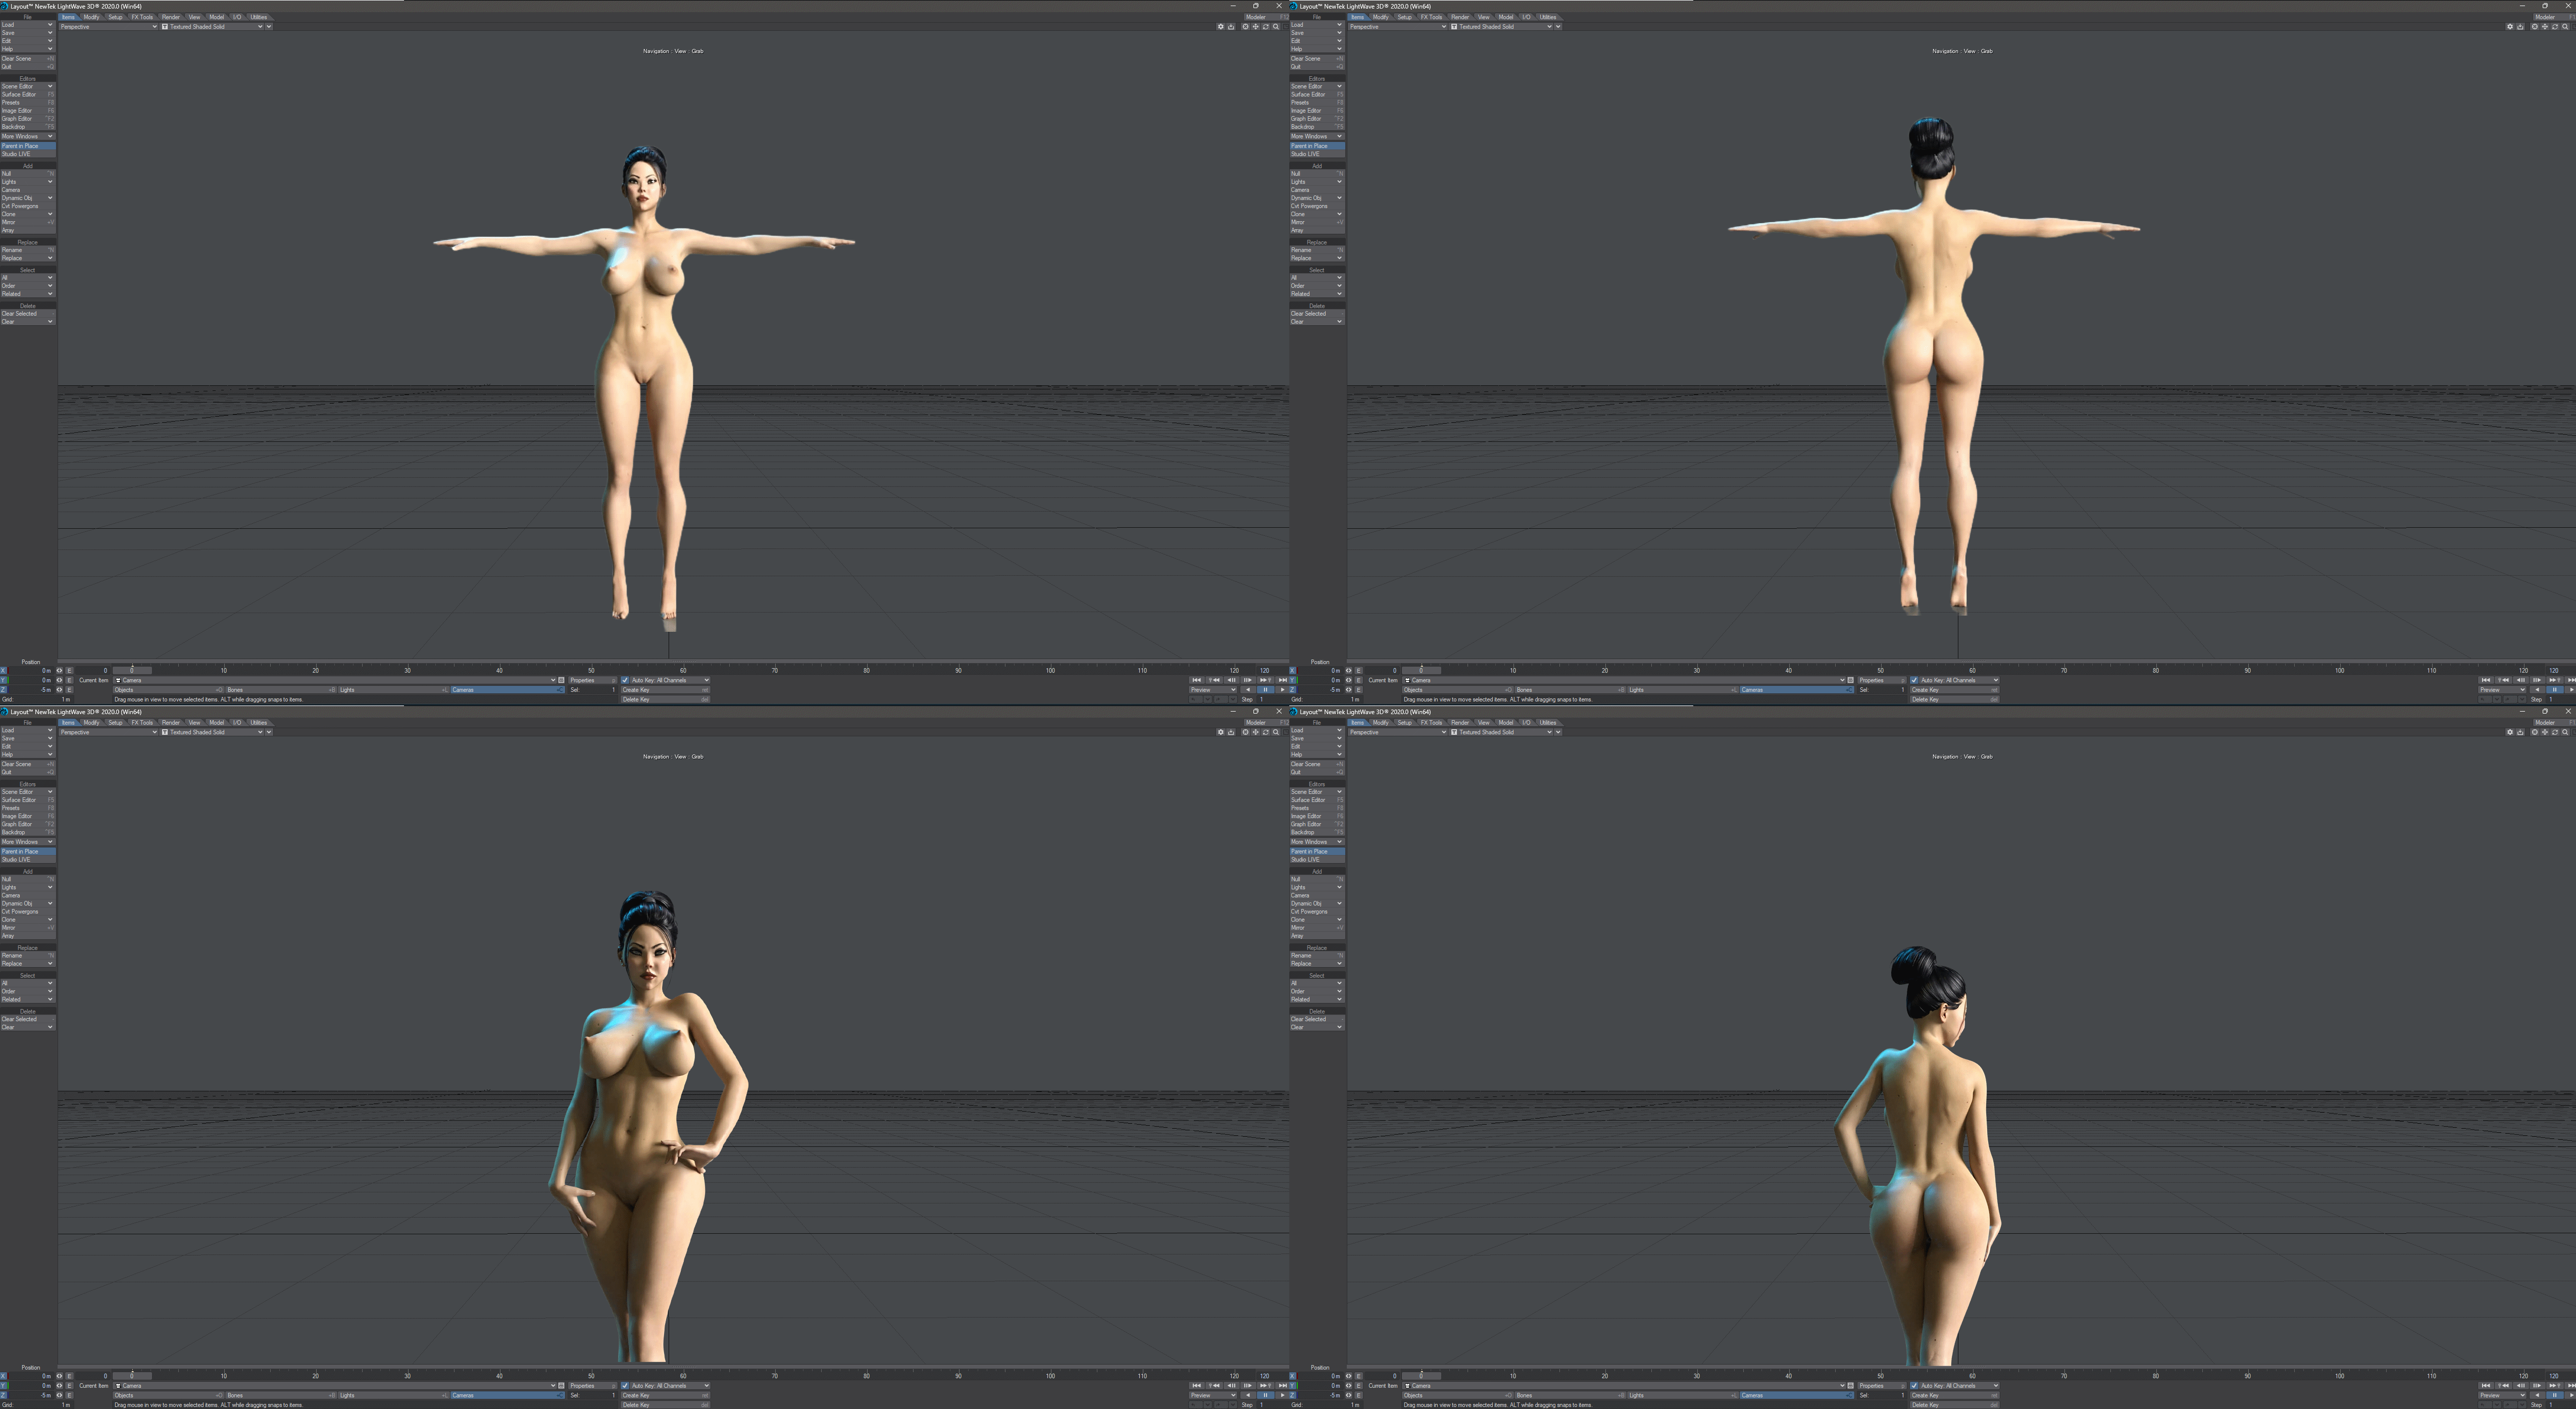Enable Cameras selection mode in back T-pose window

pyautogui.click(x=1796, y=690)
